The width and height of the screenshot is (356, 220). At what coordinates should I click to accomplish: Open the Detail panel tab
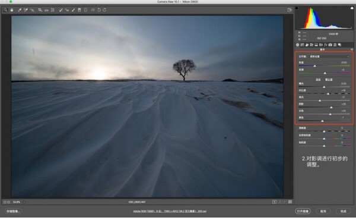point(307,45)
